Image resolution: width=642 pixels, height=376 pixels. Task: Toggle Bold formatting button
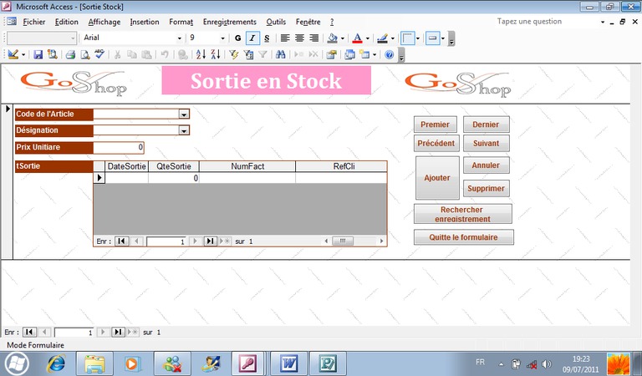pyautogui.click(x=237, y=38)
